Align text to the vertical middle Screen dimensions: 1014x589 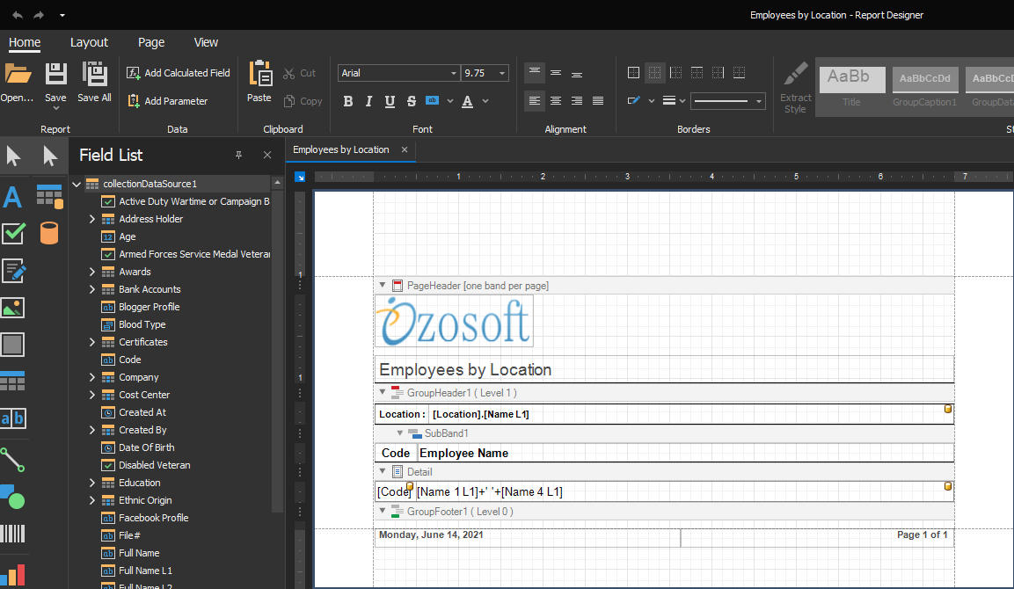pos(556,73)
